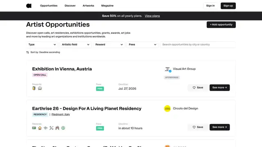Click the RESIDENCY tag
This screenshot has height=147, width=262.
click(40, 114)
